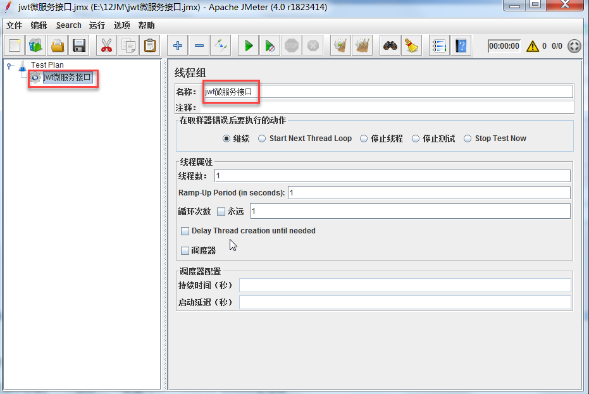Open Search with binoculars icon
Viewport: 589px width, 394px height.
point(390,46)
